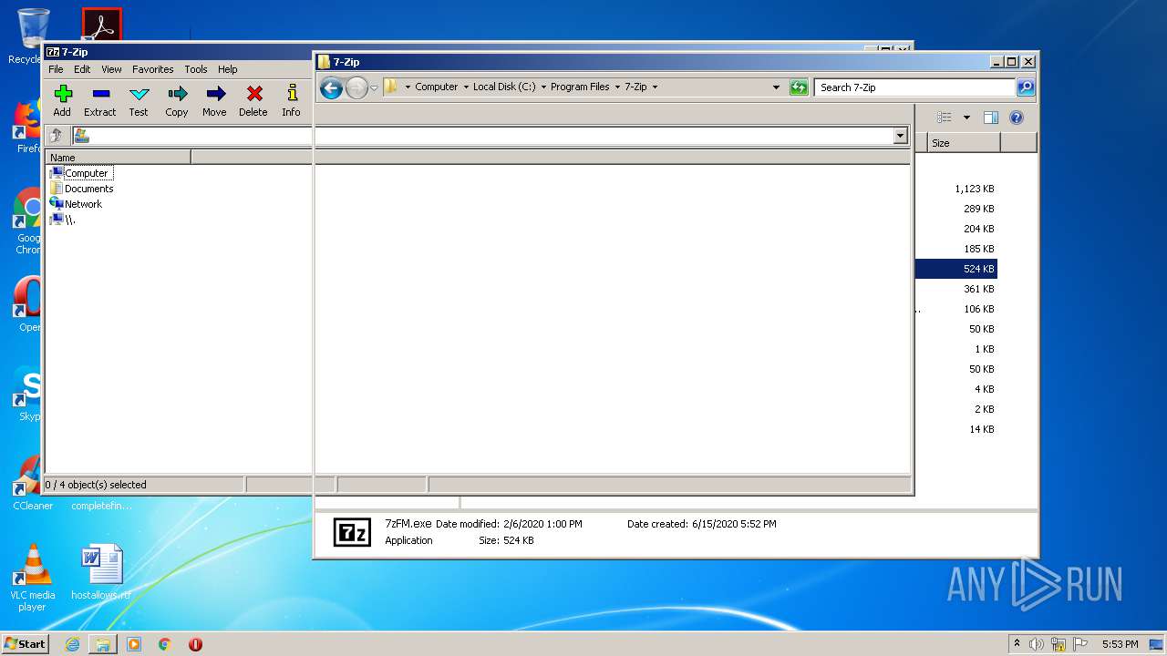Open the Tools menu in 7-Zip
This screenshot has height=656, width=1167.
click(196, 69)
